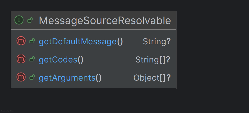This screenshot has height=113, width=249.
Task: Click the visibility lock next to getDefaultMessage
Action: 32,41
